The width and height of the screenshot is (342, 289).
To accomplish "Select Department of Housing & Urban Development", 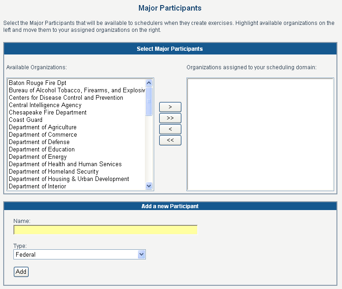I will [x=77, y=179].
